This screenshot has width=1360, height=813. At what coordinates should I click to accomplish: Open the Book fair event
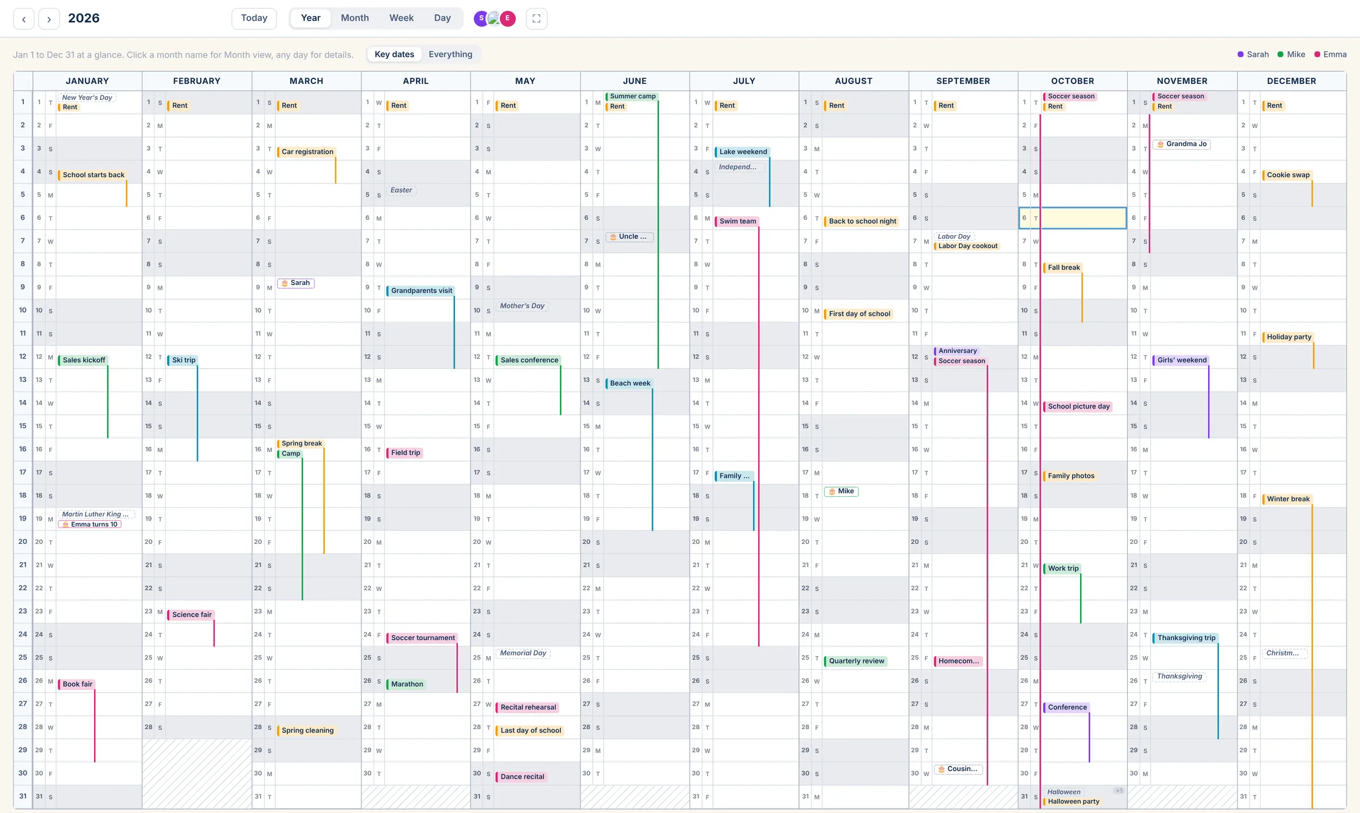pos(76,684)
